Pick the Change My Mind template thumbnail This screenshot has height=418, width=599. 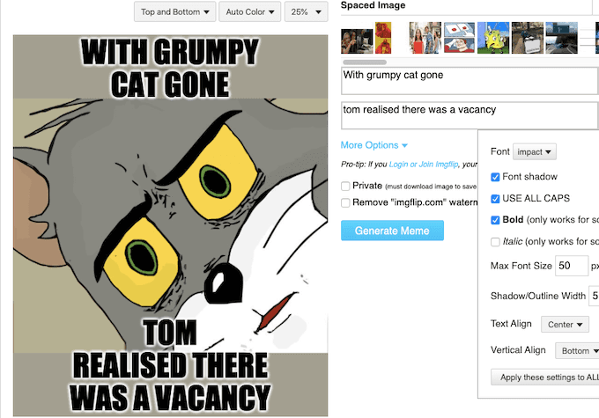[x=527, y=38]
